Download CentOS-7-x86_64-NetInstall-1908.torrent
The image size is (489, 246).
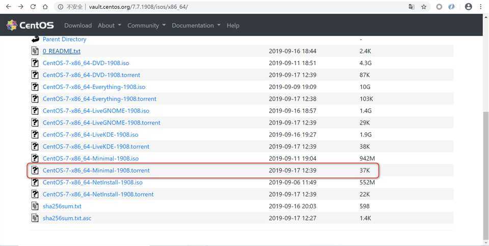click(98, 194)
